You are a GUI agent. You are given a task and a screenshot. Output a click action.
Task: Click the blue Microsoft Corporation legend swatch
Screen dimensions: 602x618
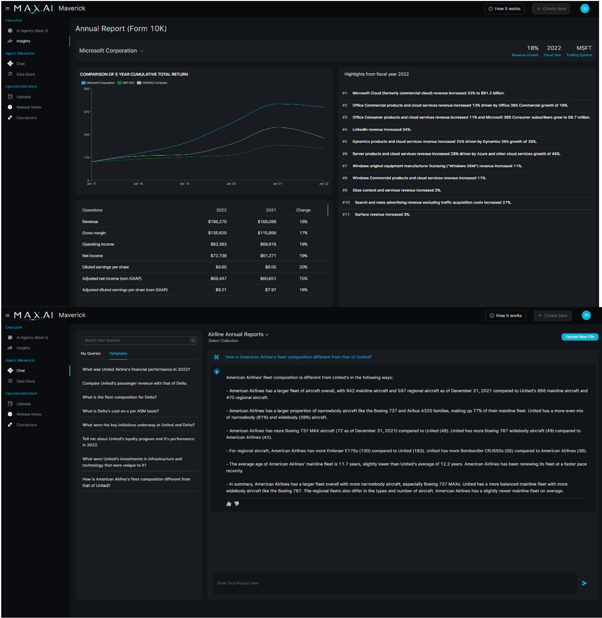point(83,83)
